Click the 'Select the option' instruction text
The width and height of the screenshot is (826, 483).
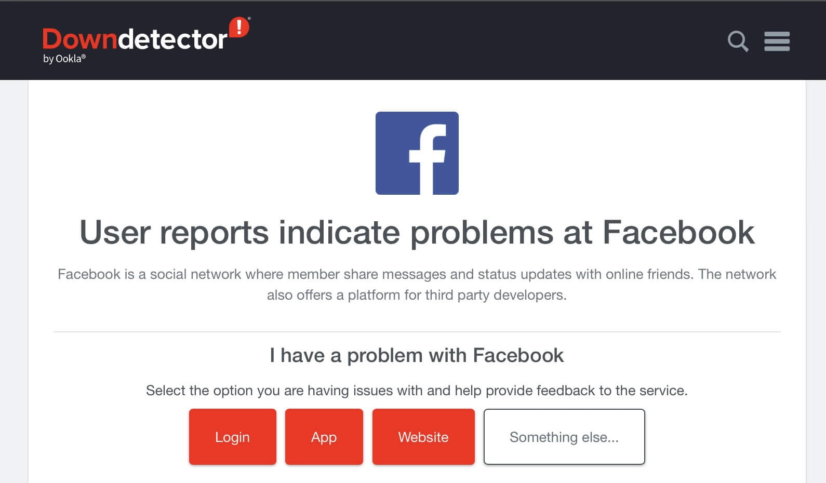[417, 391]
